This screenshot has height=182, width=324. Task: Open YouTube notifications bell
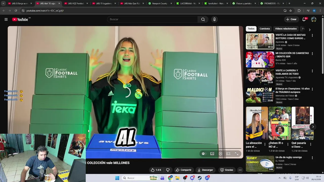tap(304, 19)
